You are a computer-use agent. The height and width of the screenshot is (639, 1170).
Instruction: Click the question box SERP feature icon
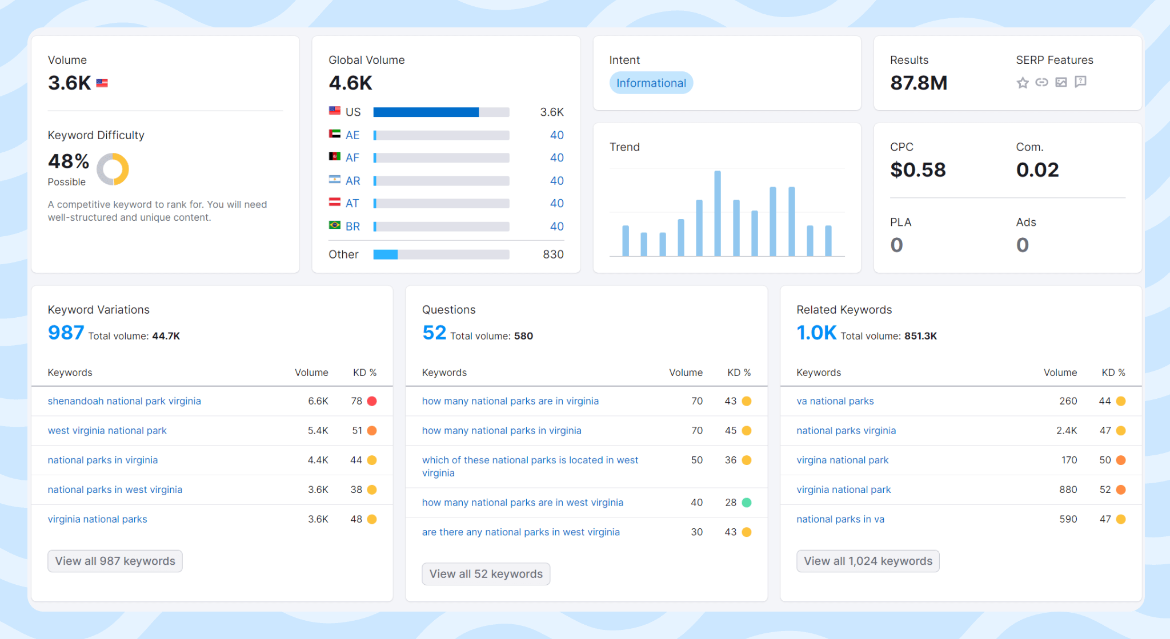[x=1080, y=82]
